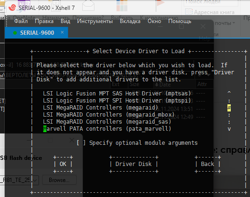Viewport: 250px width, 197px height.
Task: Select LSI Logic Fusion MPT SPI driver (mptspi)
Action: click(117, 101)
